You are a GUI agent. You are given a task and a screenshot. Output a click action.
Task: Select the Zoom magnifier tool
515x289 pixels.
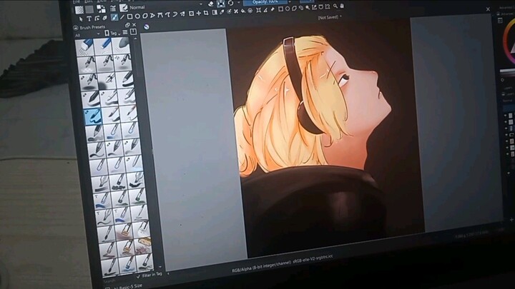[x=335, y=6]
